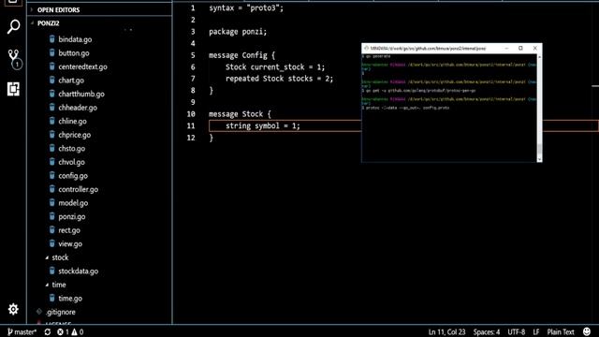Open the Extensions view
Screen dimensions: 599x337
13,89
